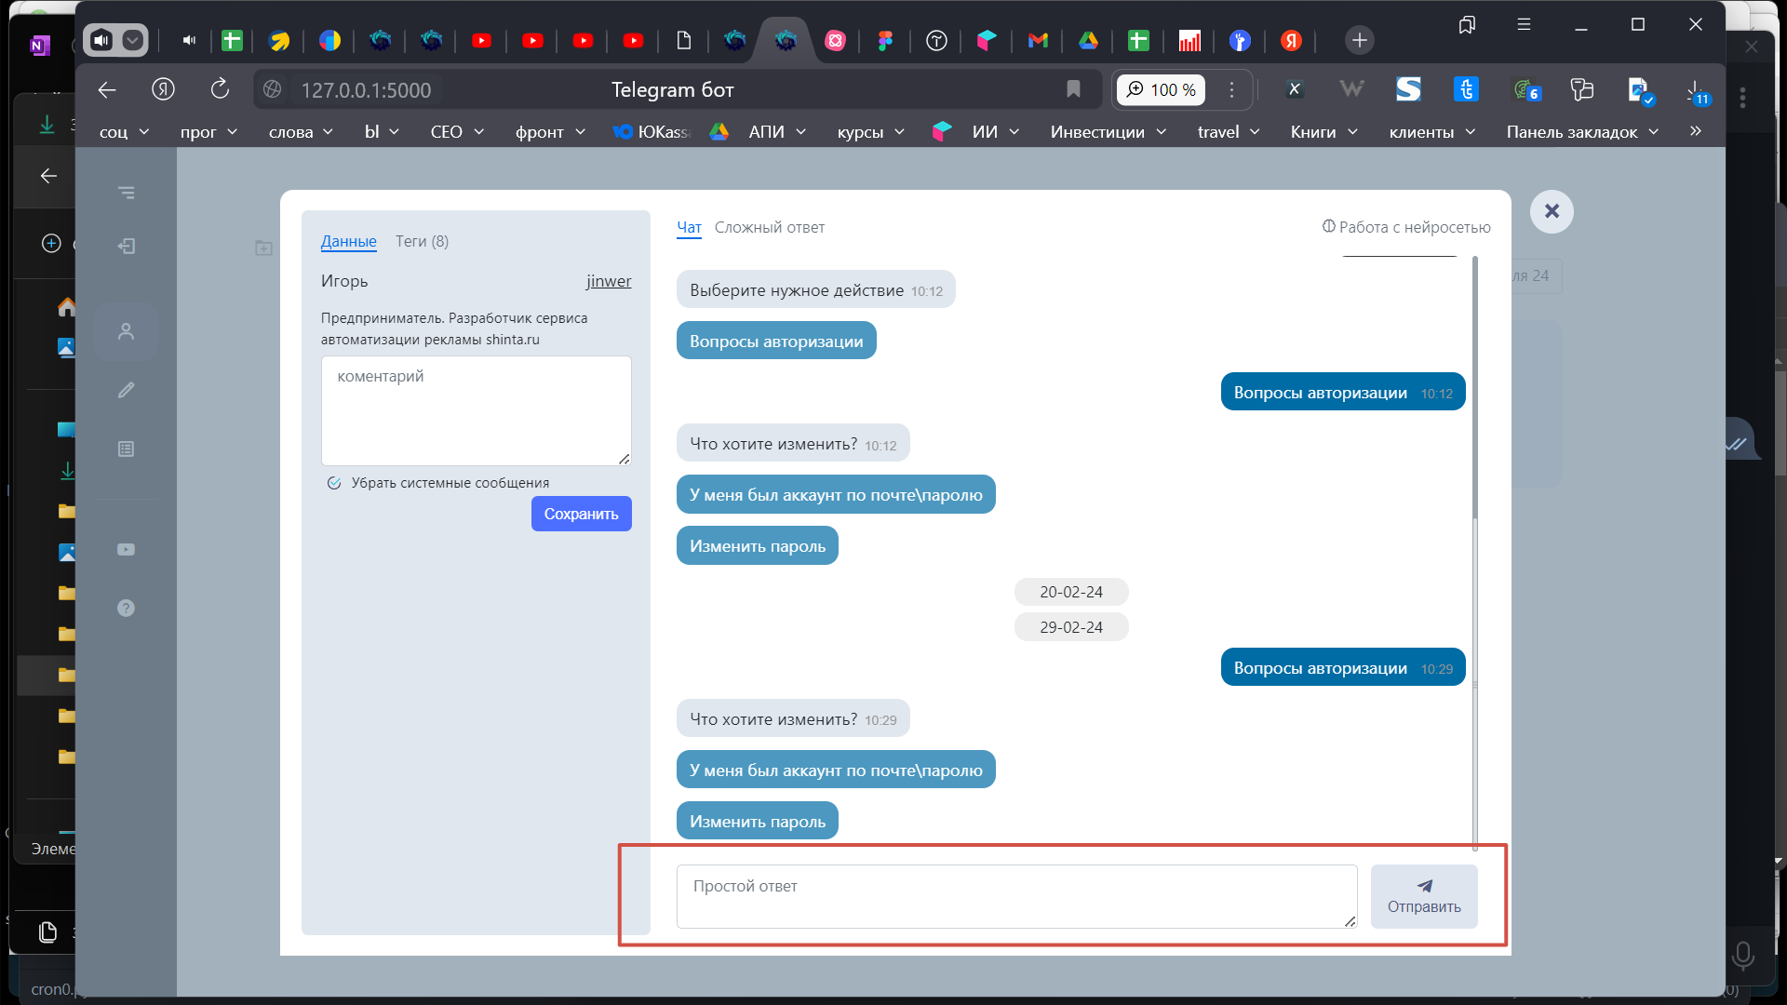Viewport: 1787px width, 1005px height.
Task: Toggle Убрать системные сообщения option
Action: coord(438,483)
